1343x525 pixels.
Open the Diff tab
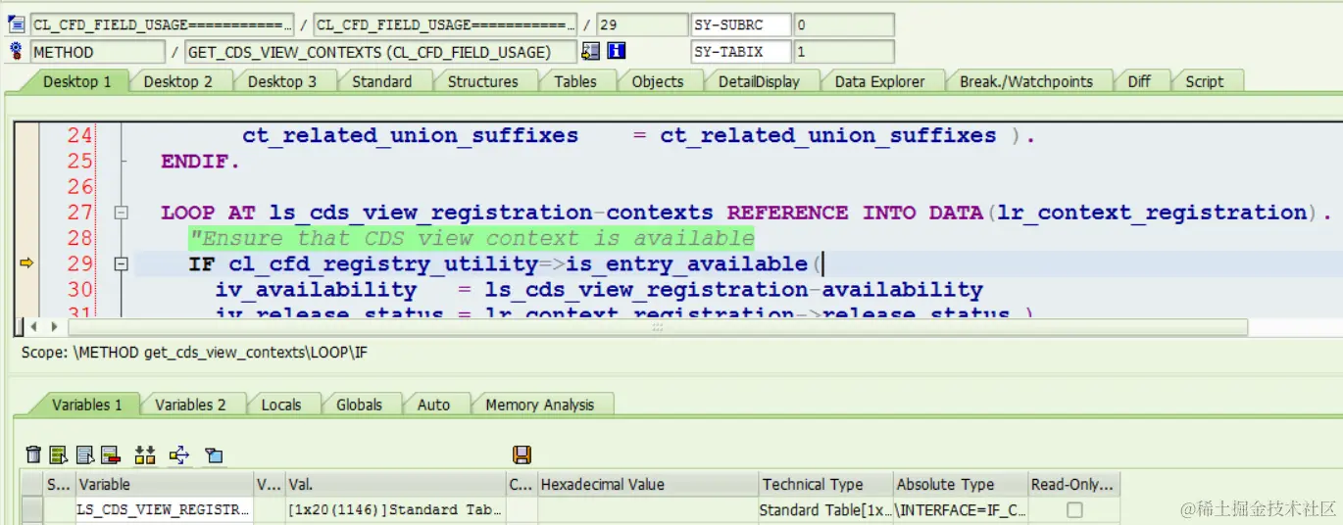1139,81
